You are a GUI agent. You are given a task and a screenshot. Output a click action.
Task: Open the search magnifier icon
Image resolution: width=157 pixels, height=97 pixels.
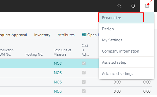(x=119, y=6)
